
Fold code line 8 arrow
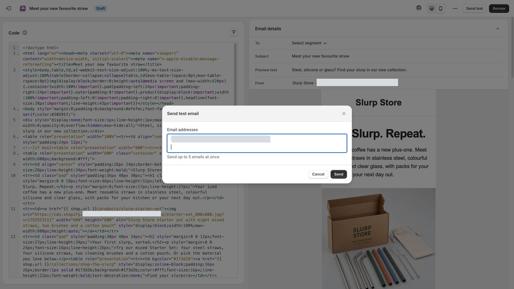(18, 154)
